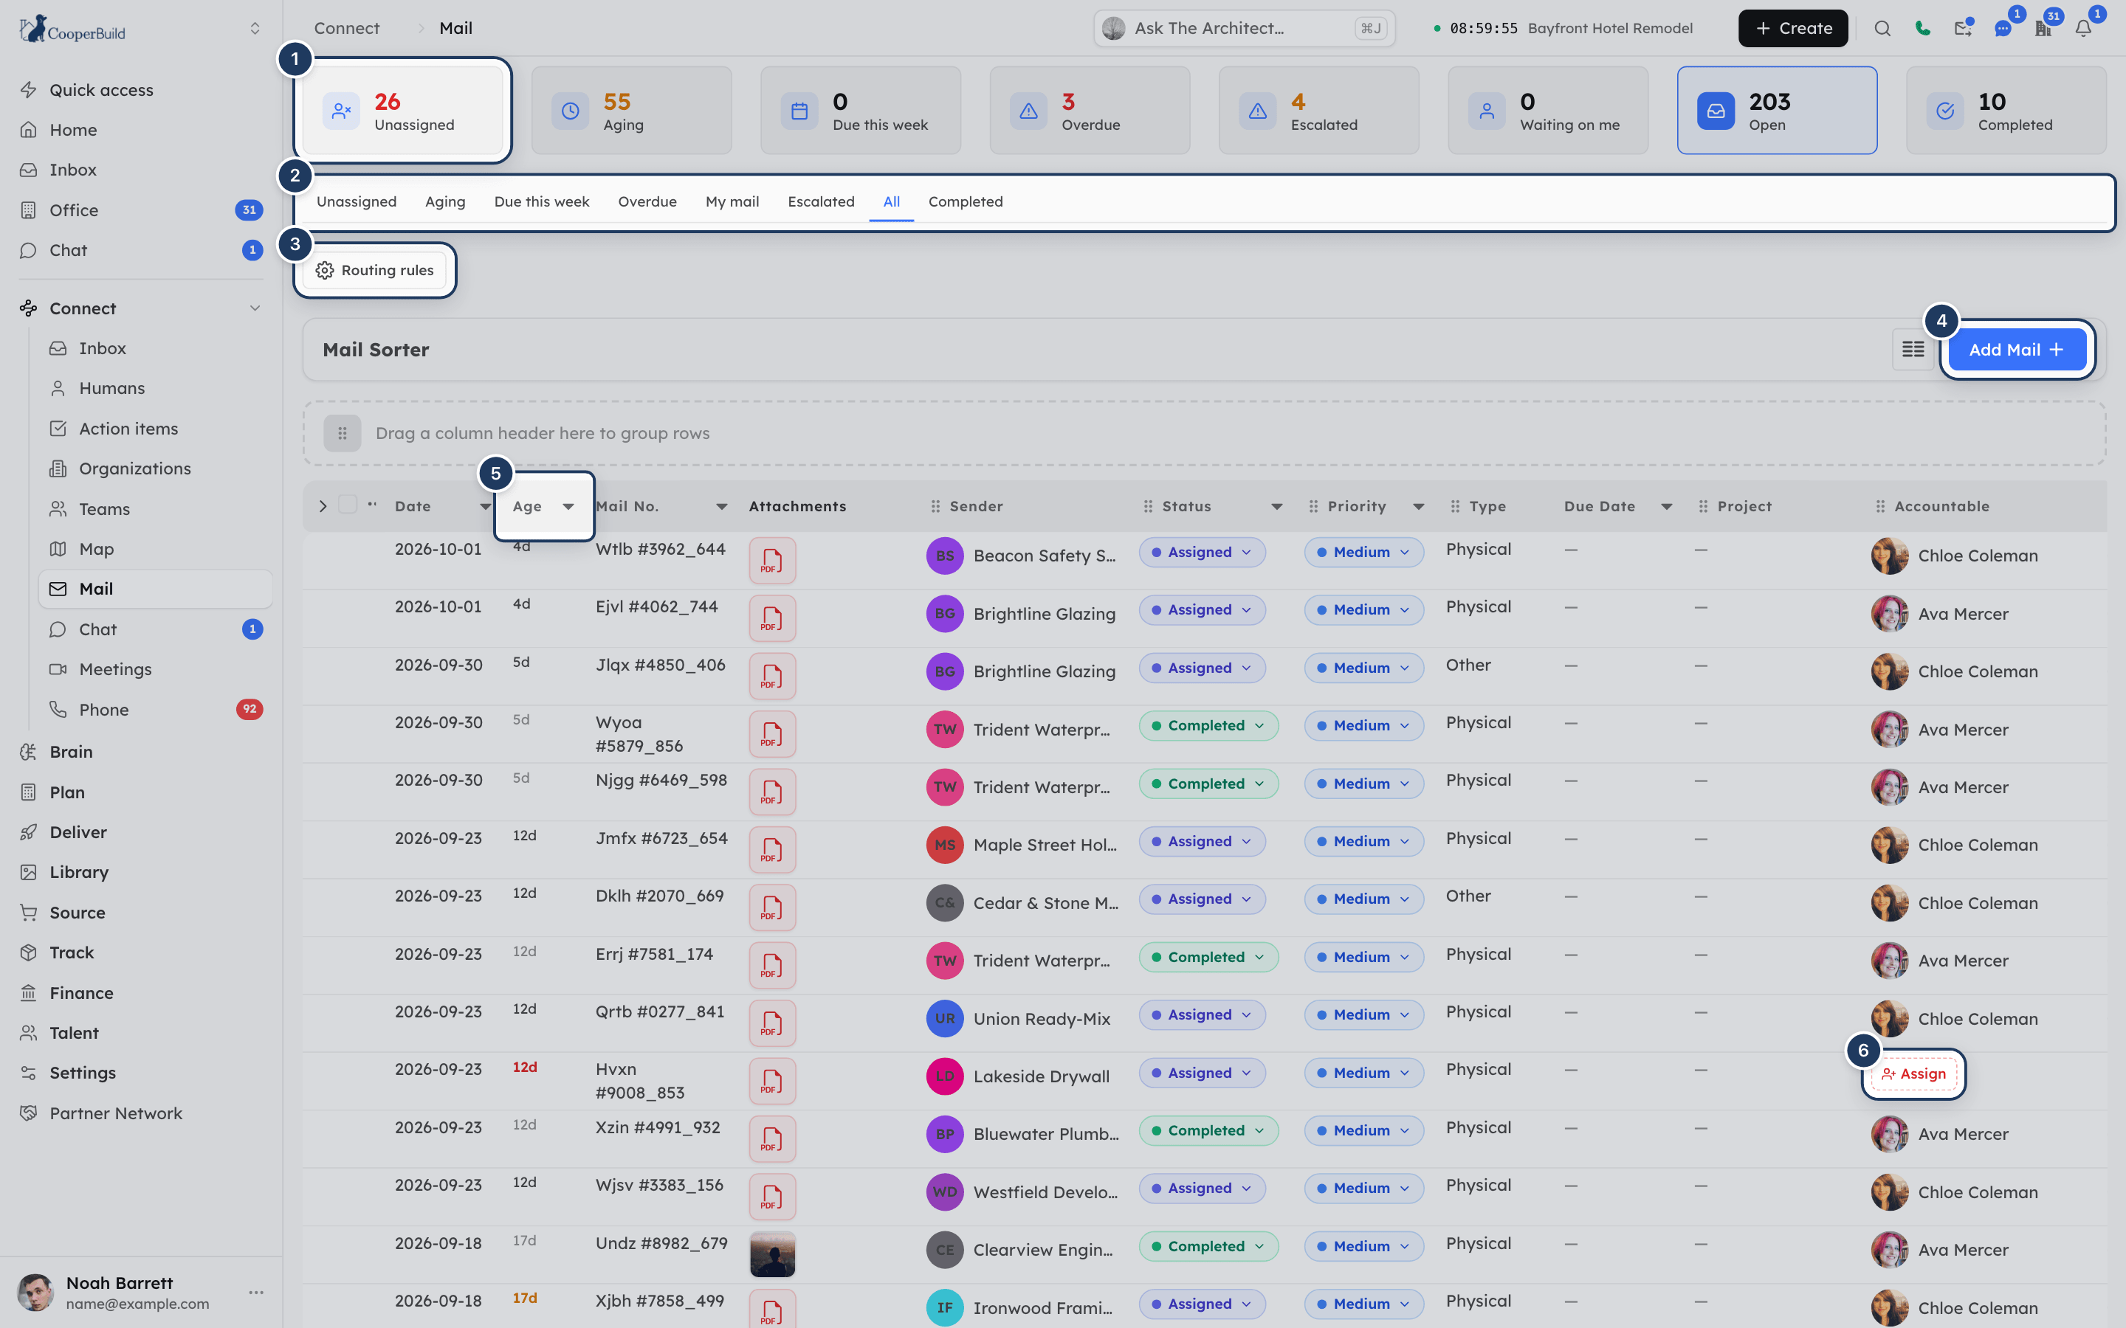Open the Map item under Connect
The height and width of the screenshot is (1328, 2126).
(96, 549)
